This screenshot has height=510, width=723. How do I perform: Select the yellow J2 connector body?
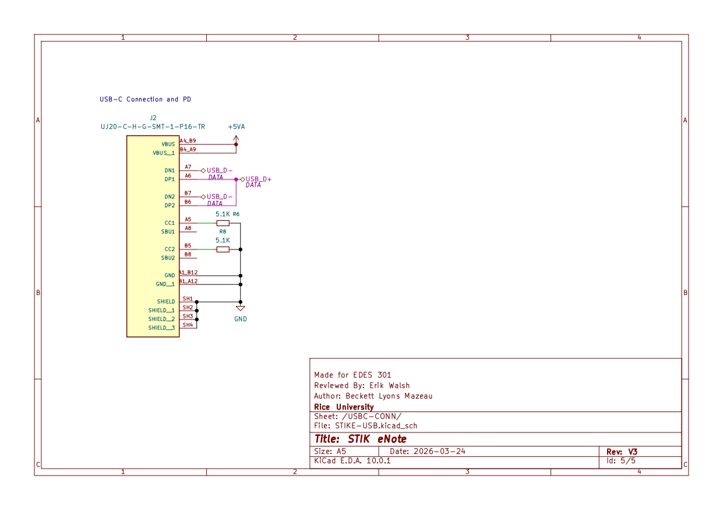pyautogui.click(x=153, y=236)
